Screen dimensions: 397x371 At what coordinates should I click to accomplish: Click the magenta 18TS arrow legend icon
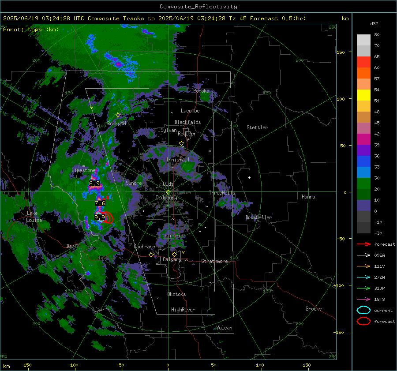click(363, 300)
